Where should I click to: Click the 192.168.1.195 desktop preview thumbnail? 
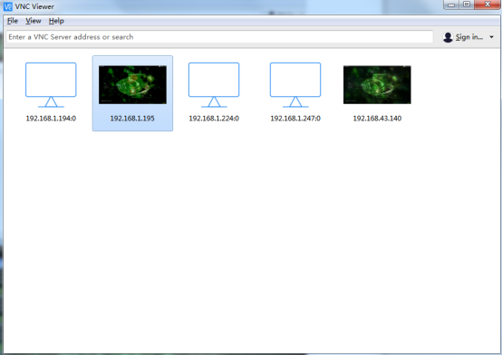(132, 84)
